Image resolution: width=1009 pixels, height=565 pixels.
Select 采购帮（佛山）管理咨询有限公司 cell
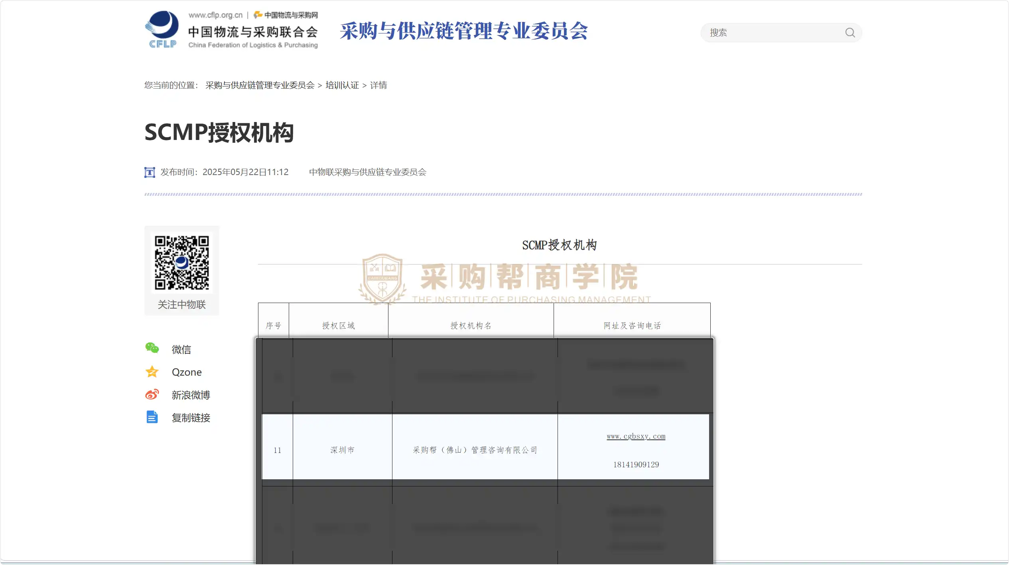(475, 450)
